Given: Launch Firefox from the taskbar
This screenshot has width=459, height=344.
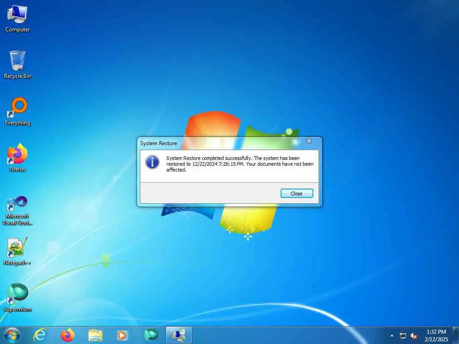Looking at the screenshot, I should tap(68, 335).
